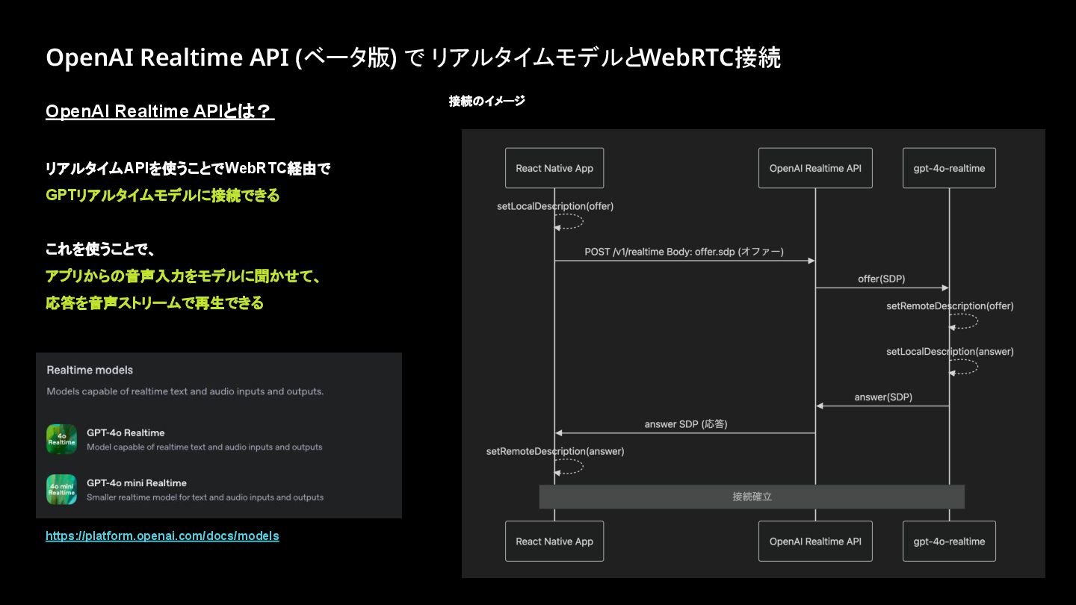Click the top 'React Native App' diagram box
Viewport: 1076px width, 605px height.
point(554,168)
